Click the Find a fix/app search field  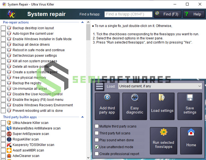128,14
